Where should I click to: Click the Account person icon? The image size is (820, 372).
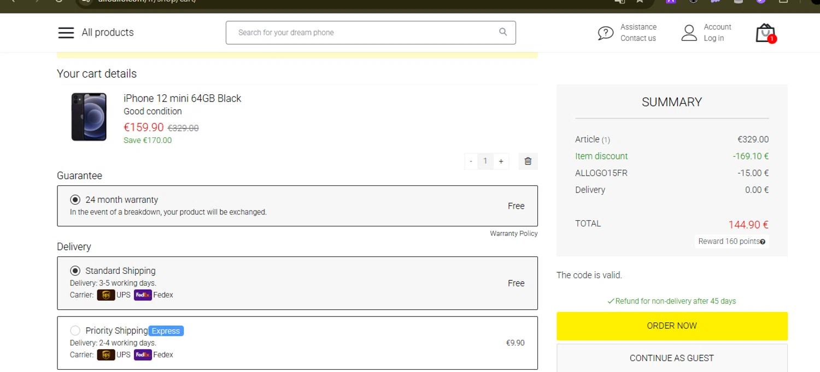(689, 33)
